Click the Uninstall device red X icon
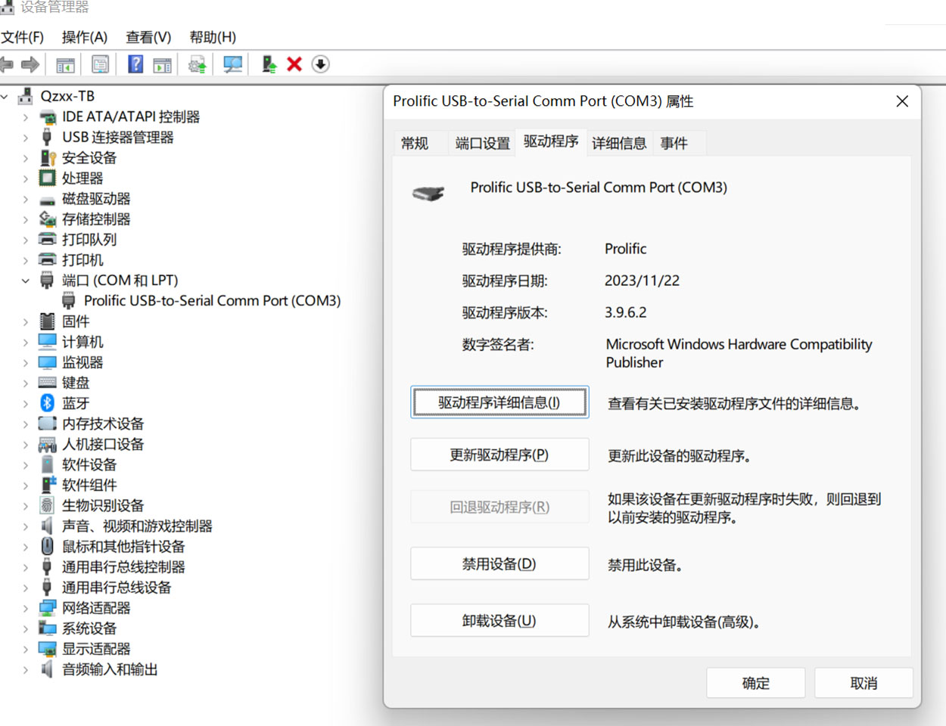 [x=294, y=64]
